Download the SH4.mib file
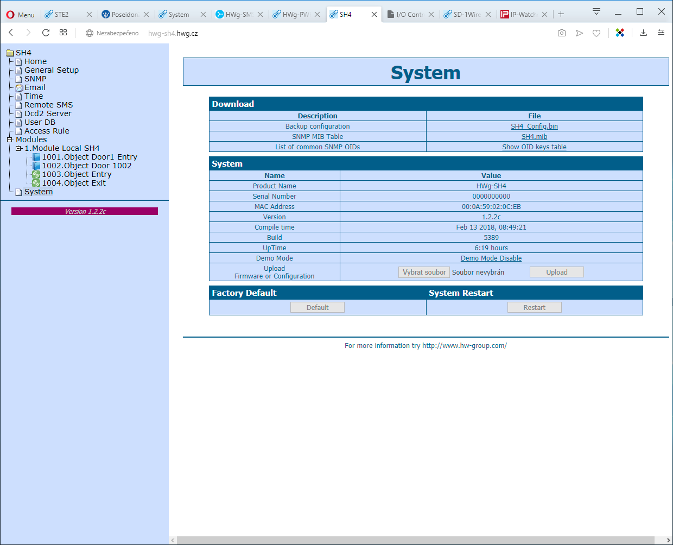Screen dimensions: 673x545 coord(534,137)
